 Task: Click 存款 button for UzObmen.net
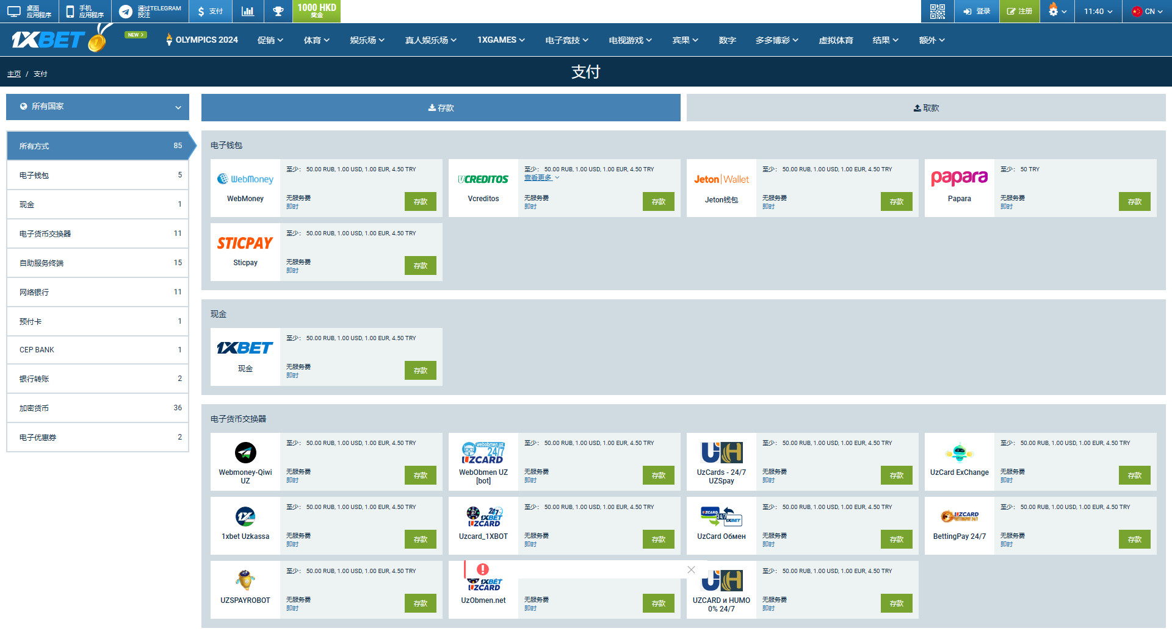click(659, 604)
